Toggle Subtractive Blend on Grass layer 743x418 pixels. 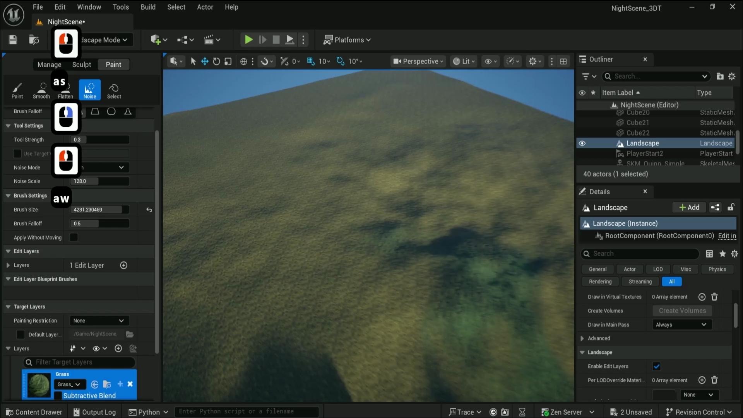click(x=58, y=395)
